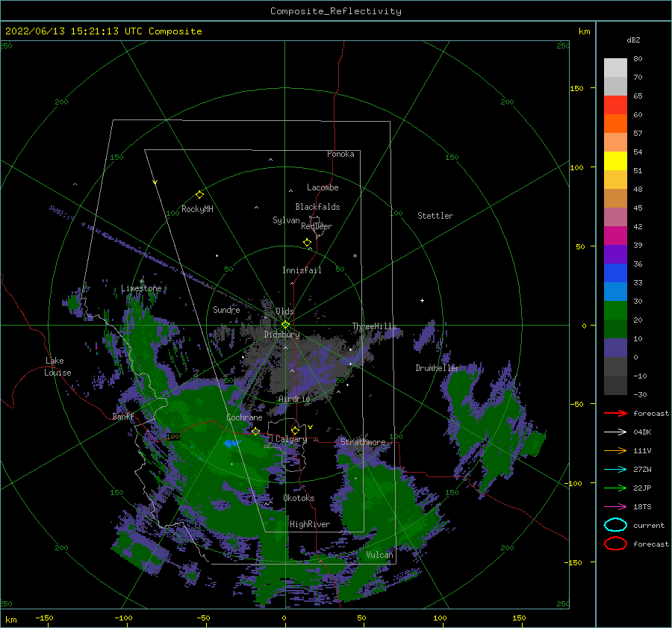Select the 65 dBZ red color swatch
Viewport: 672px width, 628px height.
click(x=615, y=105)
